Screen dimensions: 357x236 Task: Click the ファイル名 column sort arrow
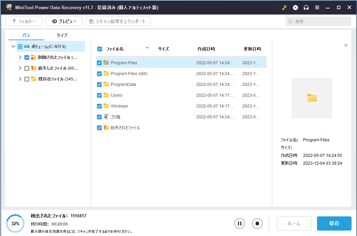click(147, 48)
